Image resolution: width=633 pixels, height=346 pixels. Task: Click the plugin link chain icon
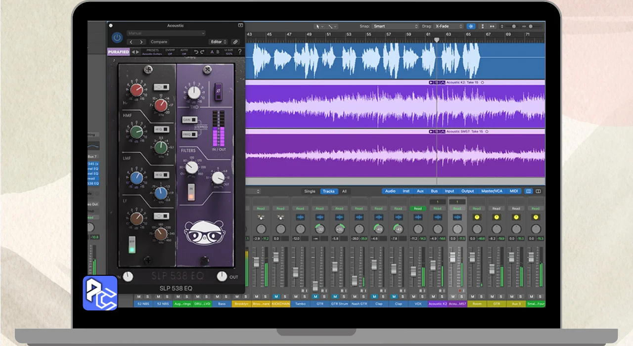235,42
